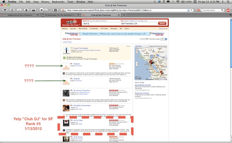Print the current page

point(34,10)
